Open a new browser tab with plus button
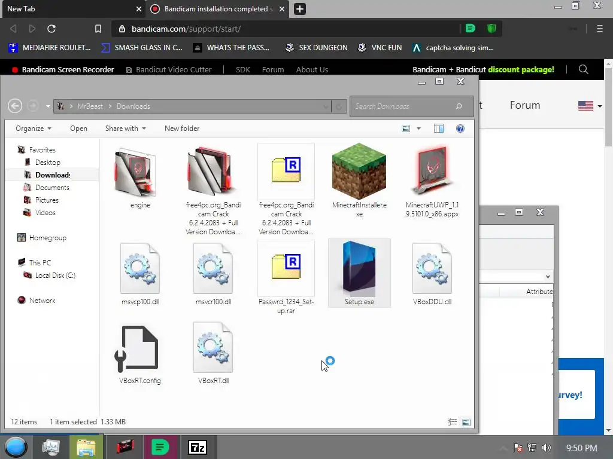The width and height of the screenshot is (613, 459). pyautogui.click(x=300, y=9)
